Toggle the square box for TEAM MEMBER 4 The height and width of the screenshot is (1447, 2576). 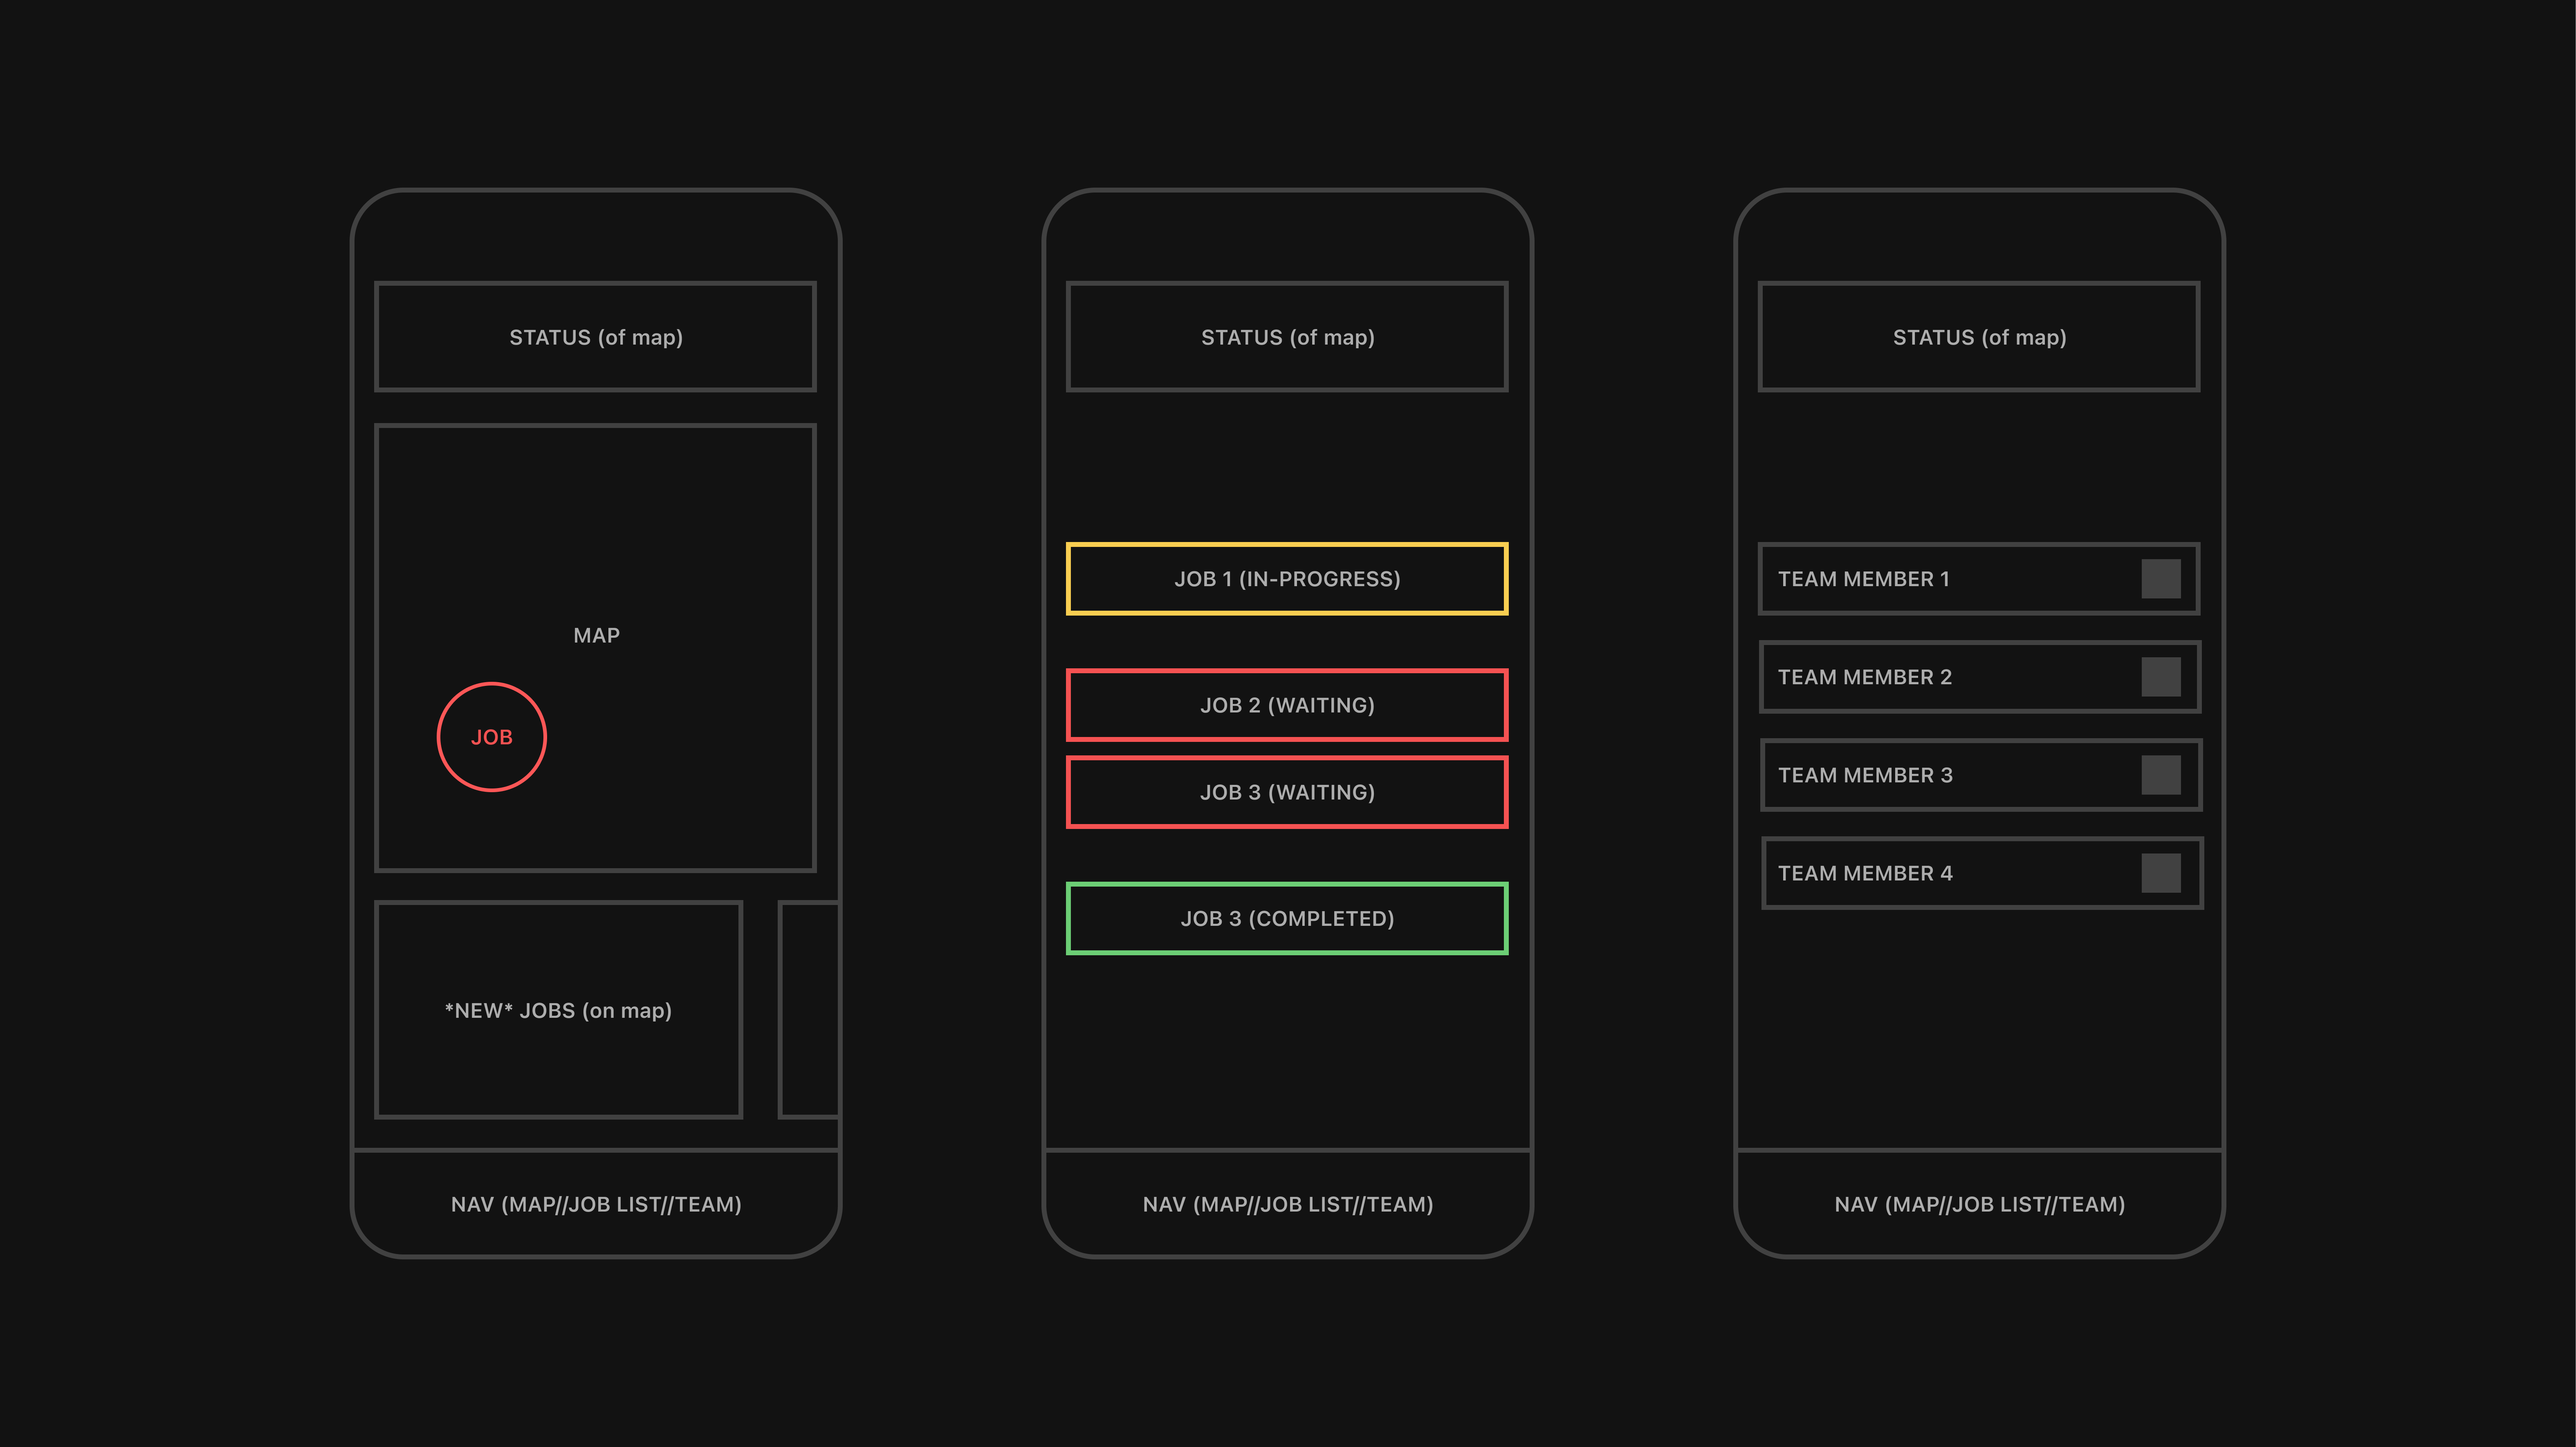(x=2161, y=873)
